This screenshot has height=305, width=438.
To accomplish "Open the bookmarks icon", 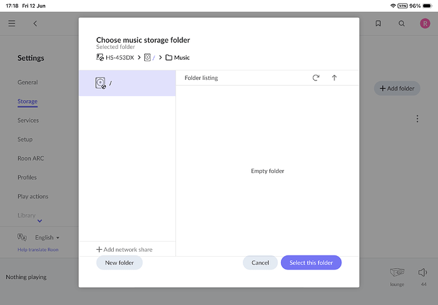I will (378, 23).
